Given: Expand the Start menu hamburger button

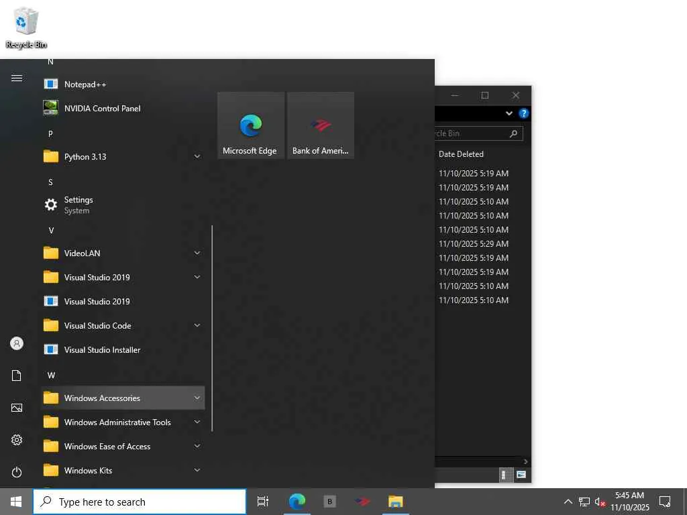Looking at the screenshot, I should (x=17, y=78).
